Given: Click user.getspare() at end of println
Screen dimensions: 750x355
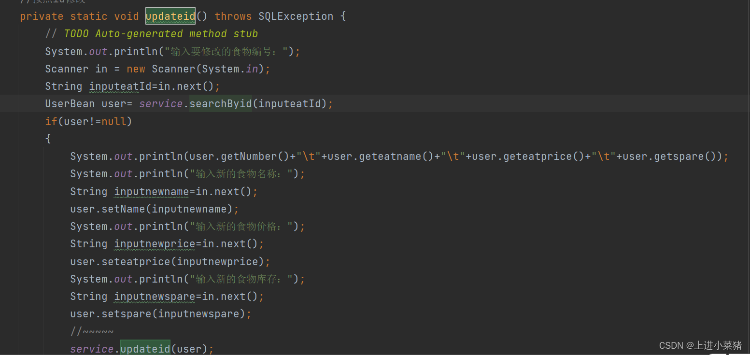Looking at the screenshot, I should [669, 156].
